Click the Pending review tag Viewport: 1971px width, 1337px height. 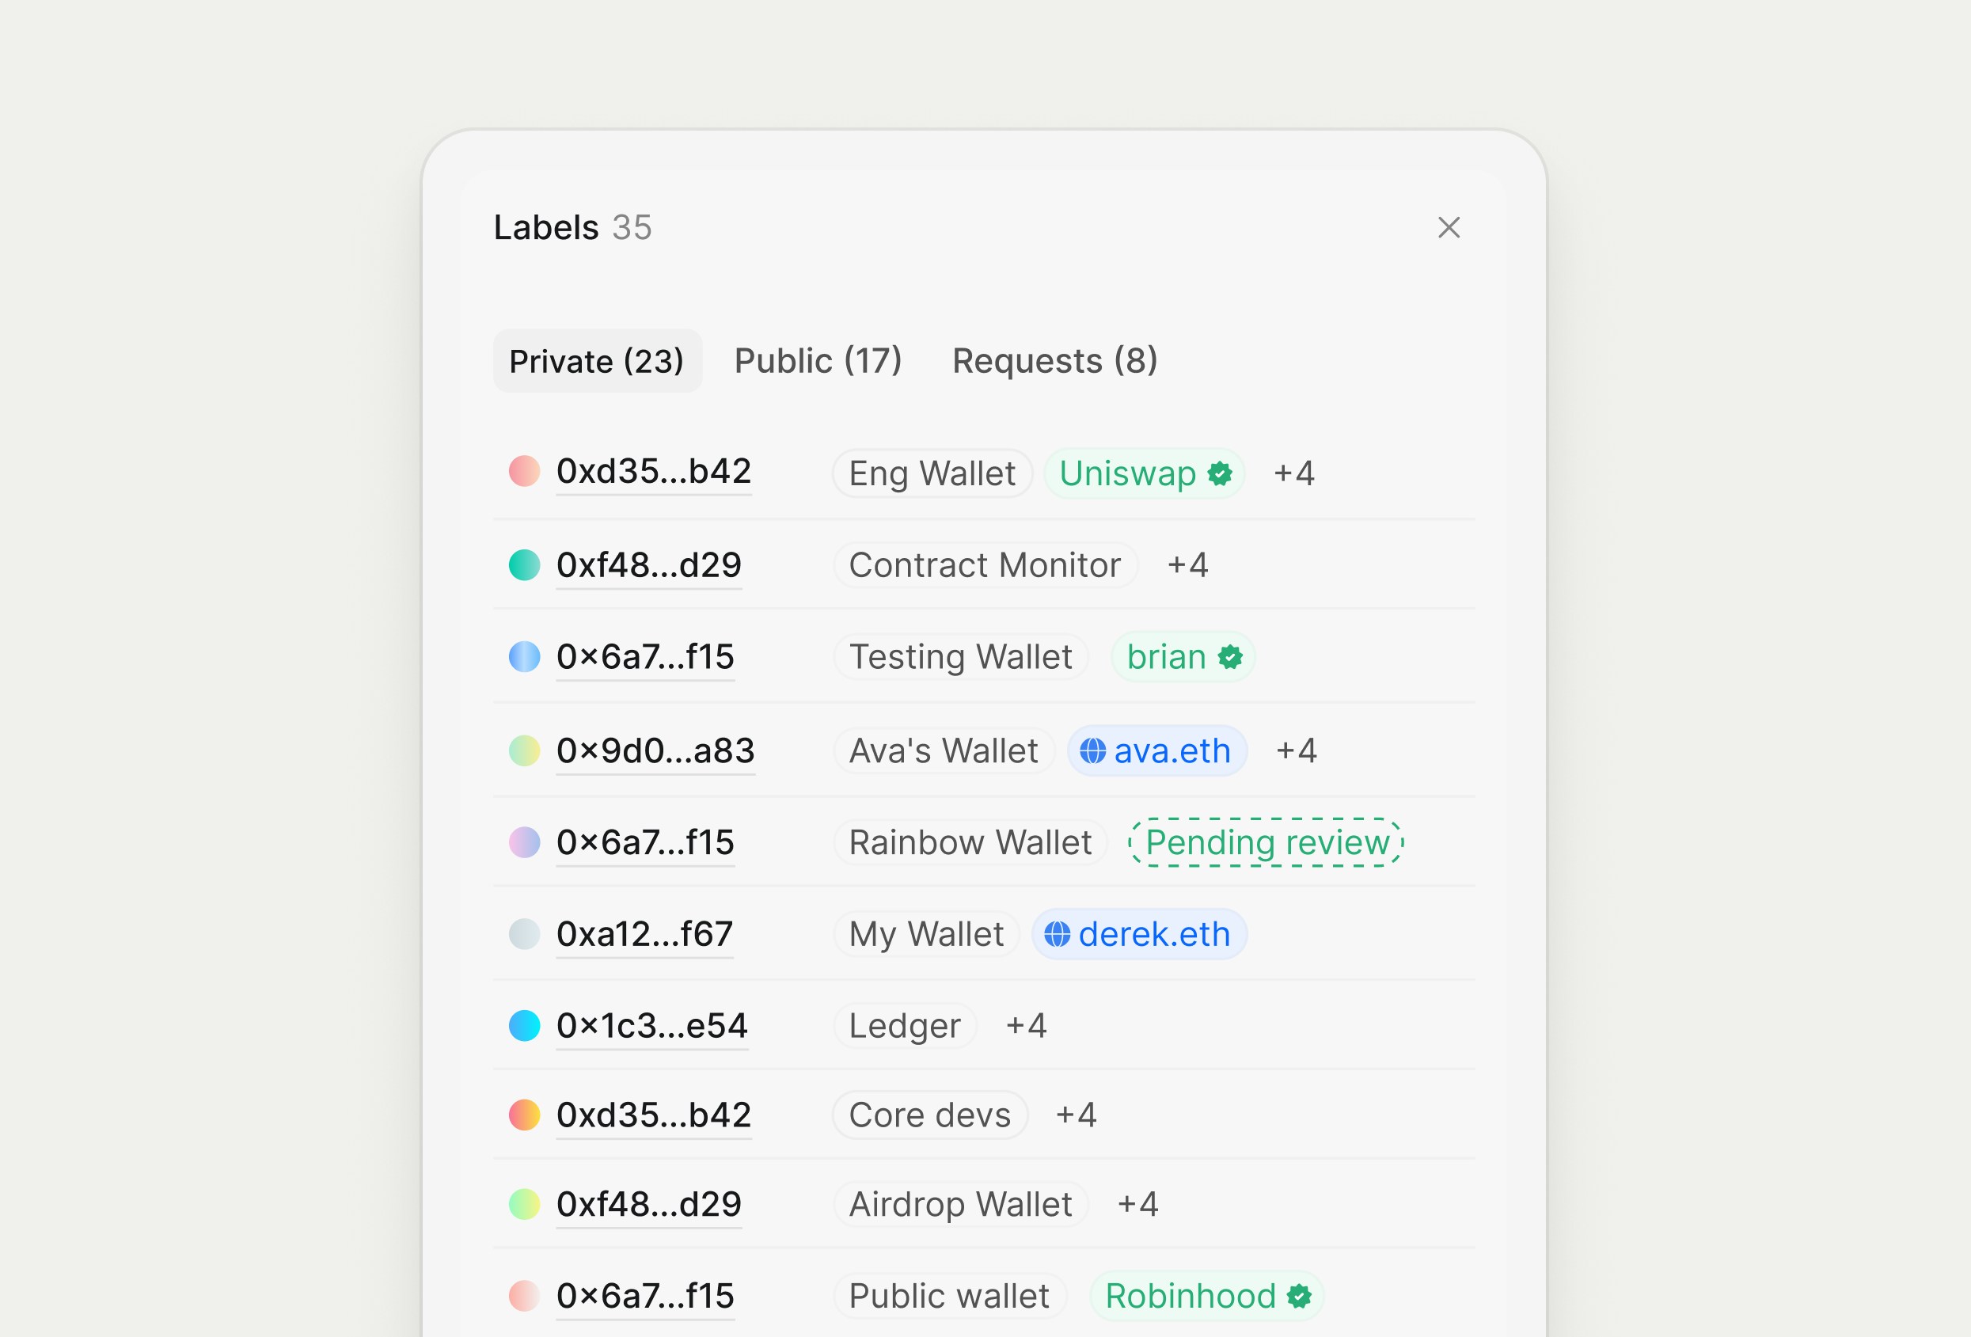[x=1267, y=841]
